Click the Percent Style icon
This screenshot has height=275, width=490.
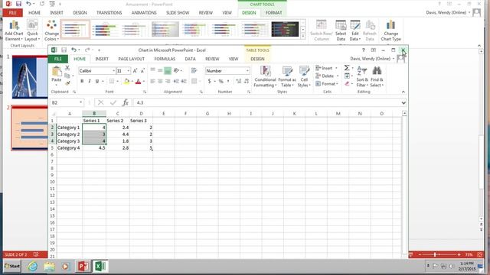pos(221,81)
